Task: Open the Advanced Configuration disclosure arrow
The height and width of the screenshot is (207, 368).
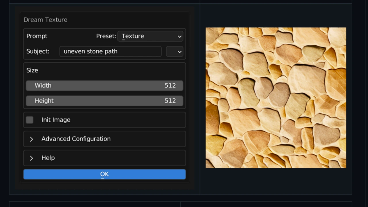Action: point(31,139)
